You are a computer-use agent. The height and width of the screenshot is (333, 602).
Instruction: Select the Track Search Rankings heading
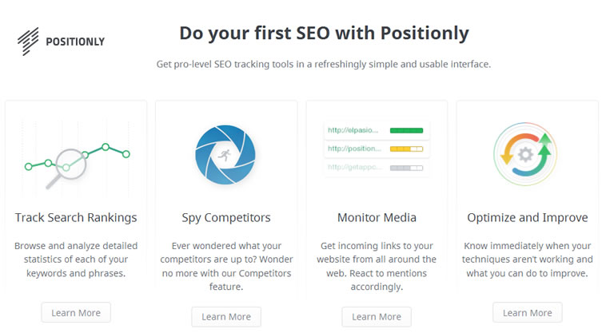[x=76, y=217]
